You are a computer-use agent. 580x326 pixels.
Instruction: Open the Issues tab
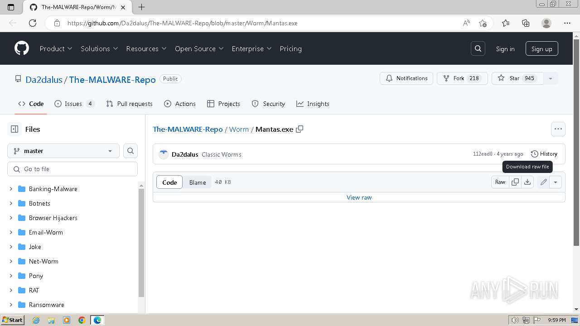pyautogui.click(x=74, y=104)
